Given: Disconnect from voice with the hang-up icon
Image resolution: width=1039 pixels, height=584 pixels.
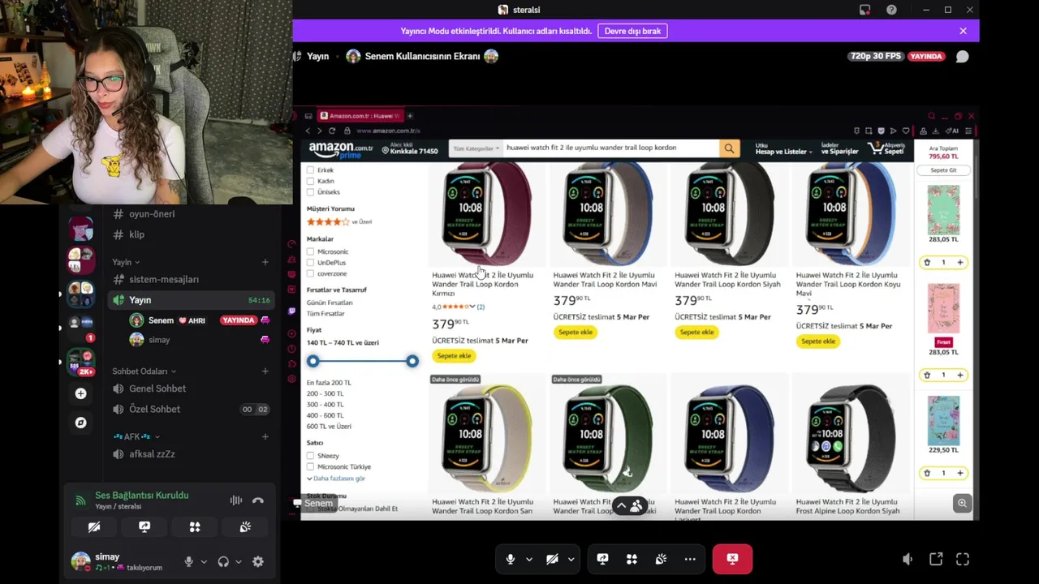Looking at the screenshot, I should pyautogui.click(x=258, y=500).
